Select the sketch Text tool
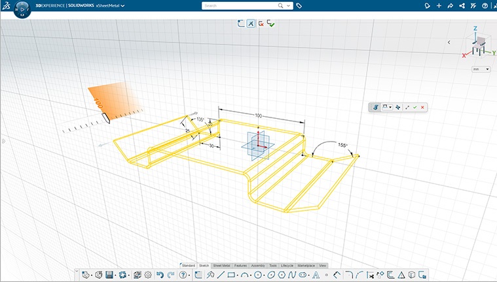 316,275
